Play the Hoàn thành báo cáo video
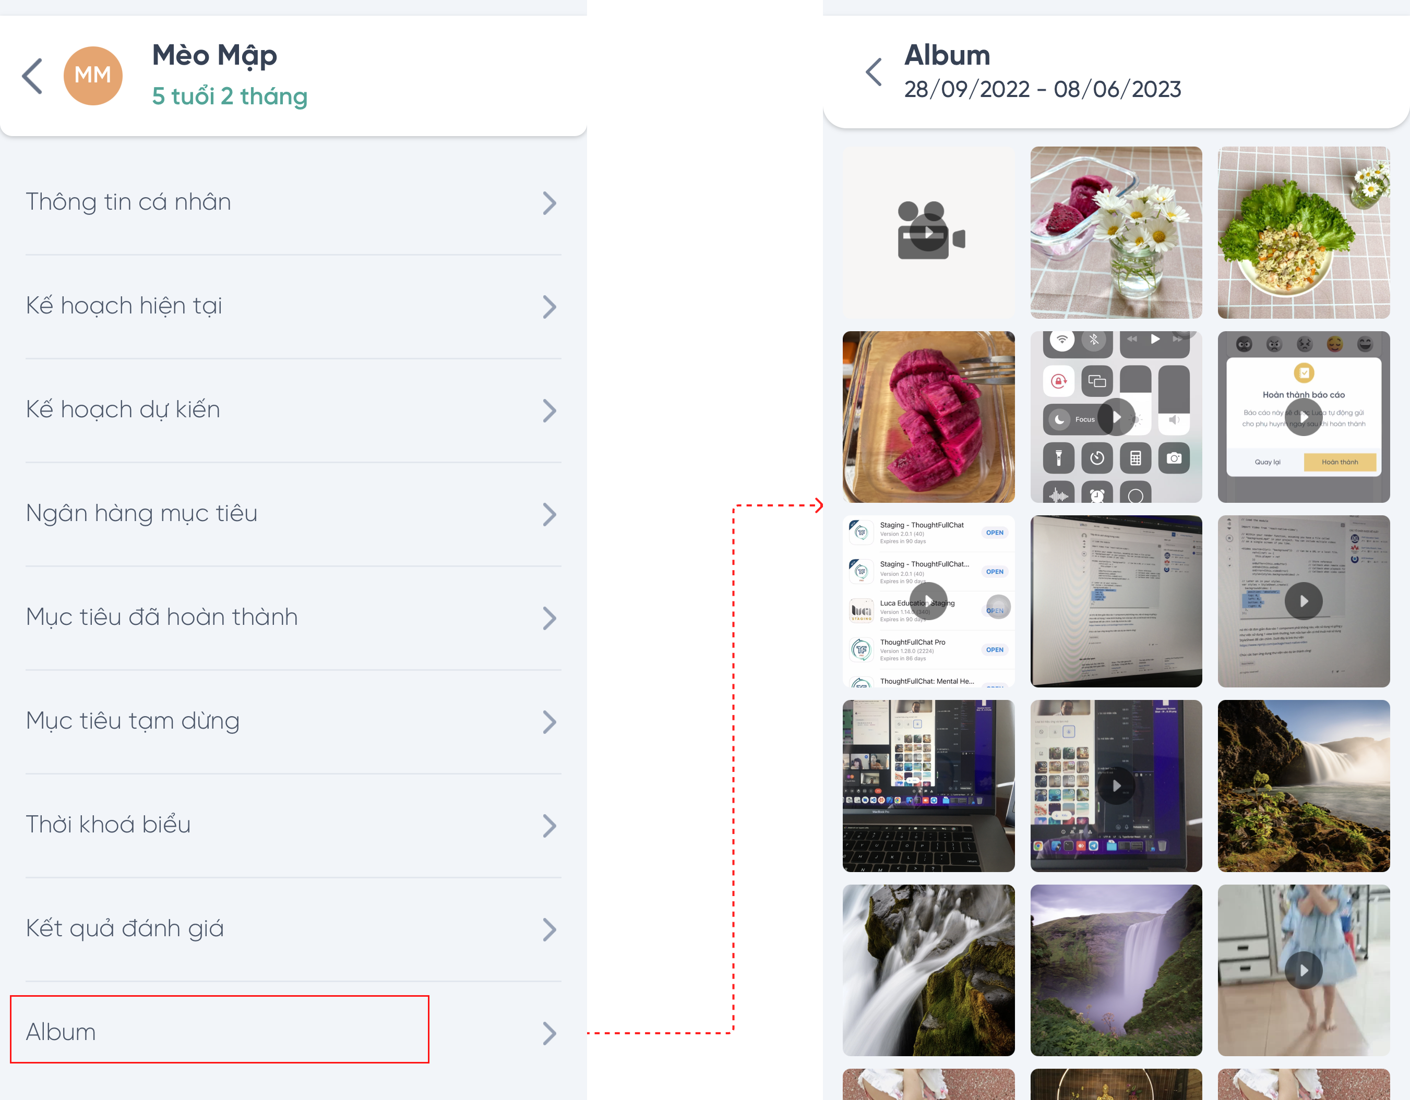This screenshot has width=1410, height=1100. (x=1304, y=417)
